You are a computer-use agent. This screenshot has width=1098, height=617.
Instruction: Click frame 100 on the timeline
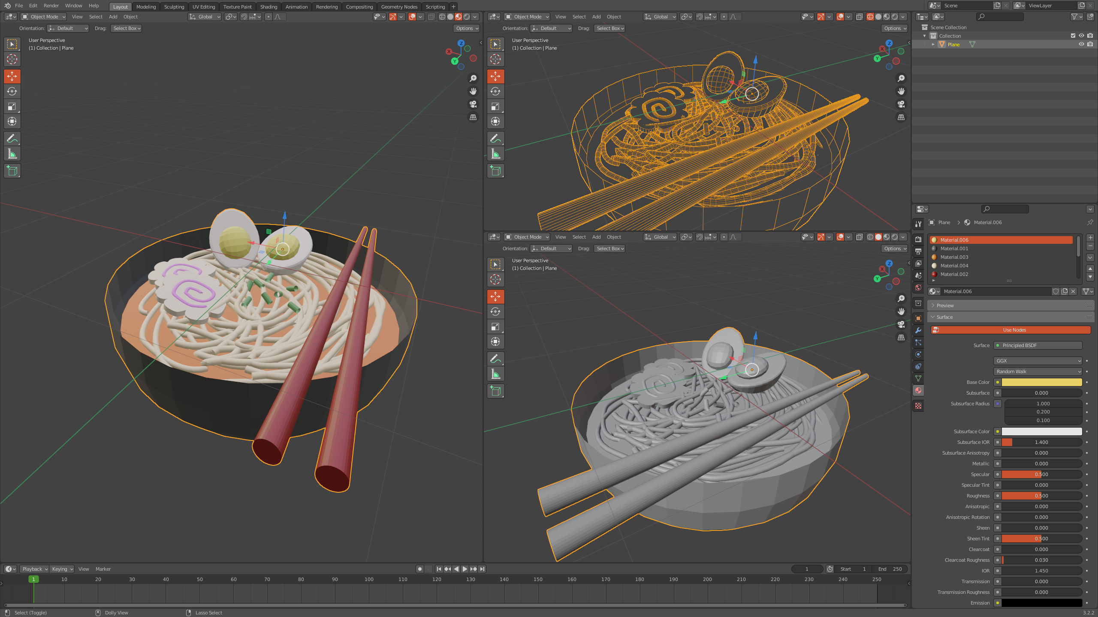tap(369, 579)
